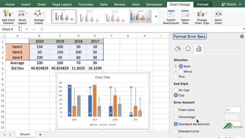The height and width of the screenshot is (138, 245).
Task: Click the Average label cell
Action: (x=17, y=63)
